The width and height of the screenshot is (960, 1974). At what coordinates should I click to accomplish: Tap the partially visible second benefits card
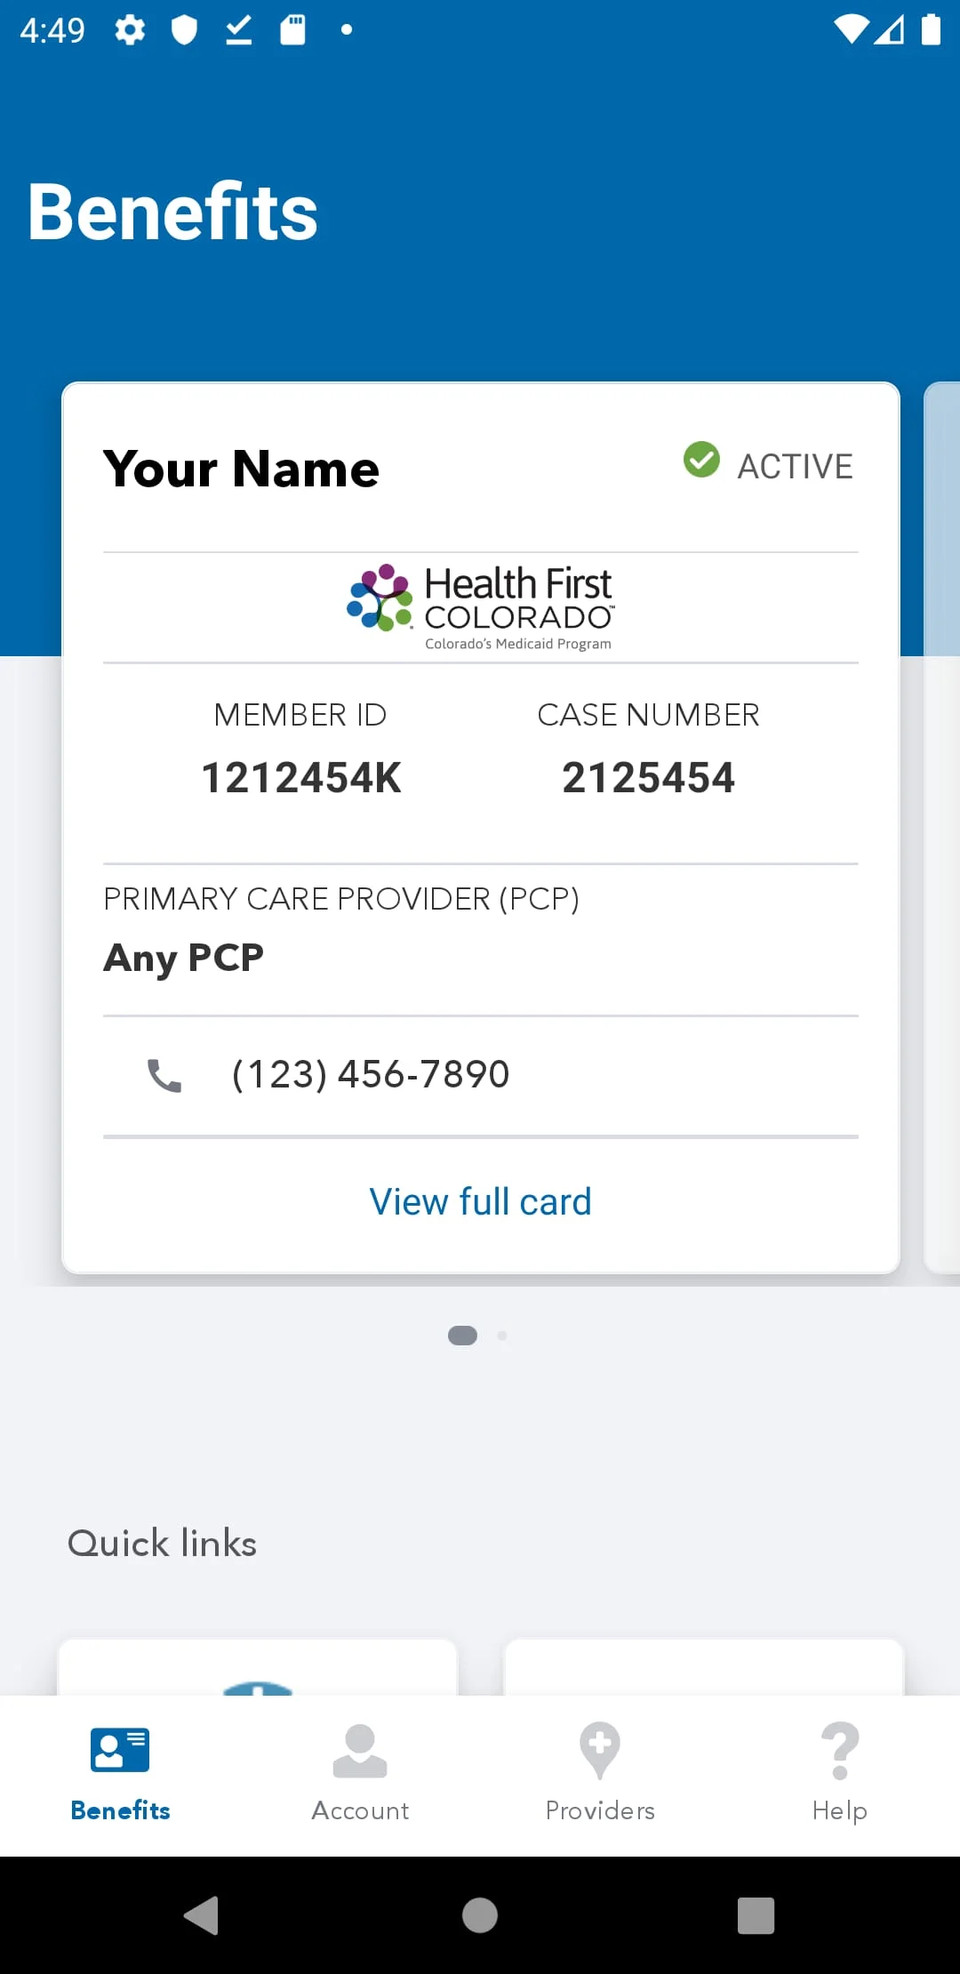944,825
